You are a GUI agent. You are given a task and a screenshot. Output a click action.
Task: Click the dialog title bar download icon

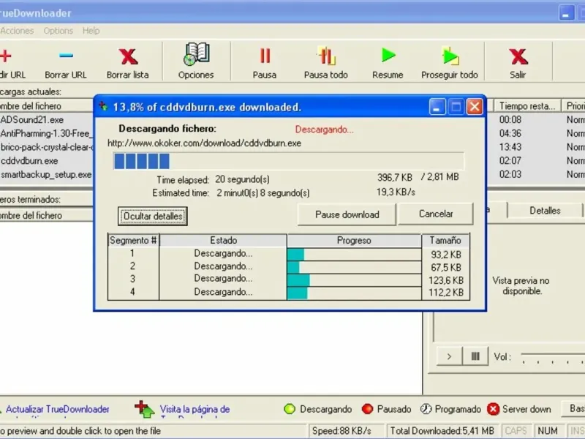coord(103,107)
